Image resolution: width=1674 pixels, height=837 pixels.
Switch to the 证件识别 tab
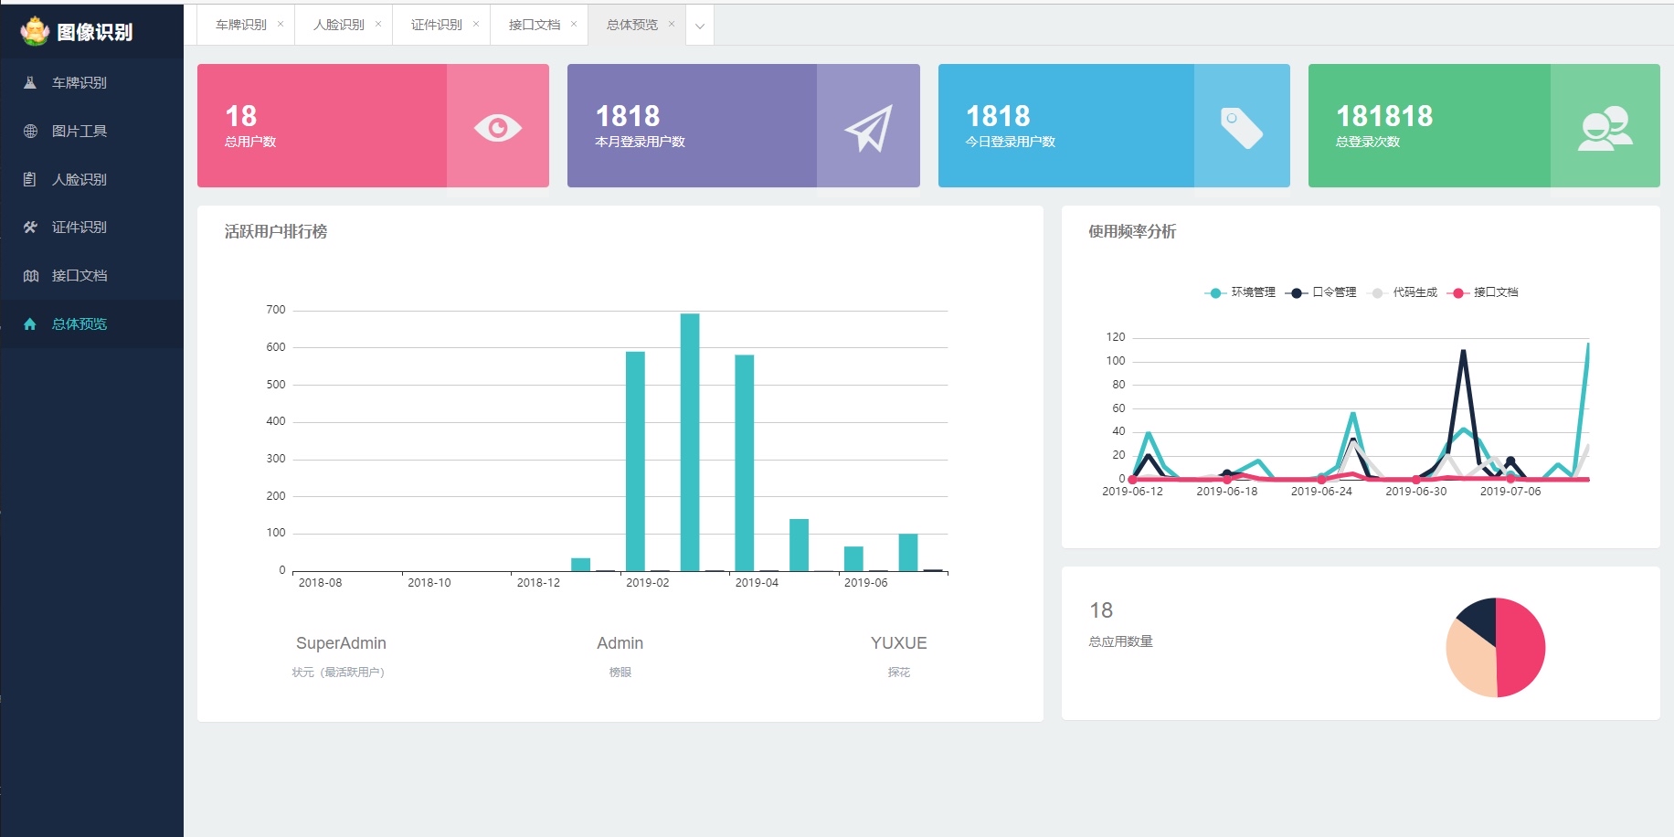pos(437,25)
